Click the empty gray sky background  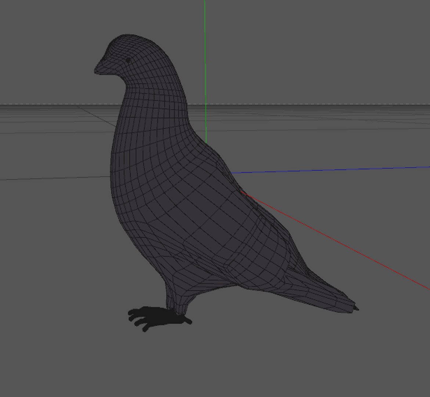click(x=315, y=49)
